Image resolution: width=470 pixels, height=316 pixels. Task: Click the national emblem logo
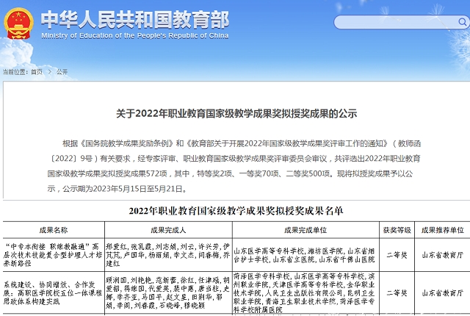coord(18,24)
